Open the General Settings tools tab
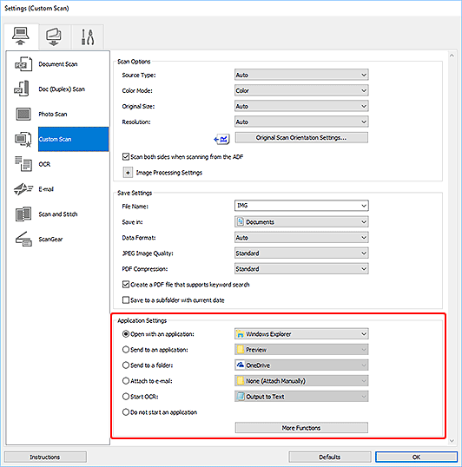 coord(88,37)
